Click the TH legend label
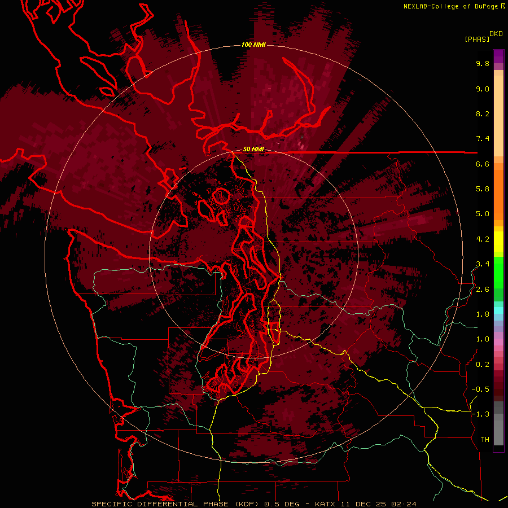The height and width of the screenshot is (508, 508). point(485,440)
